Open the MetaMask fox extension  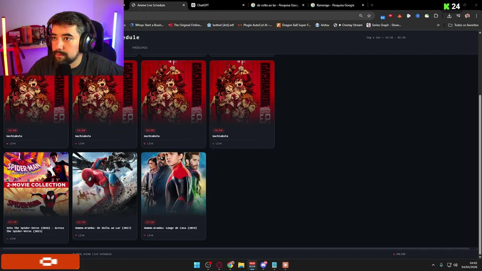[400, 16]
